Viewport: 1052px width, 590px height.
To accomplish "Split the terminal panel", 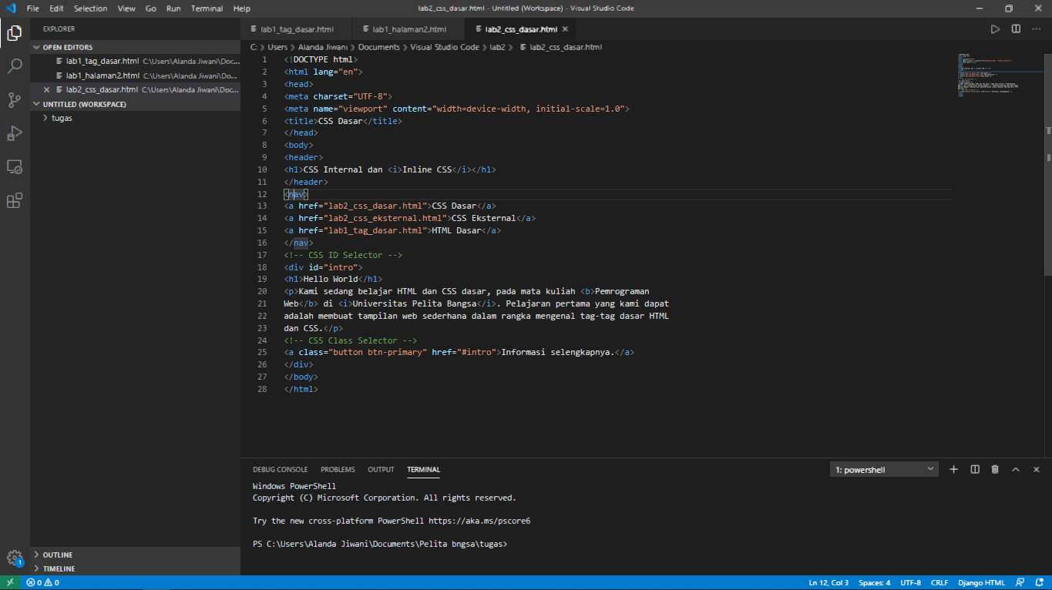I will (x=974, y=469).
